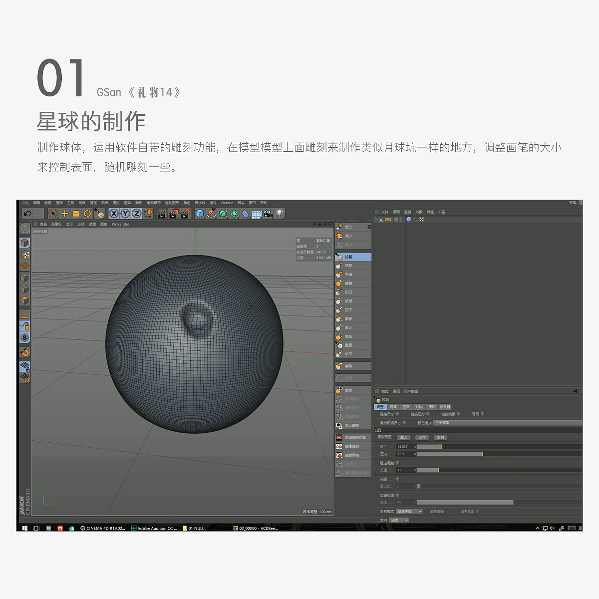Click the 载入 brush preset button
The width and height of the screenshot is (599, 599).
403,437
